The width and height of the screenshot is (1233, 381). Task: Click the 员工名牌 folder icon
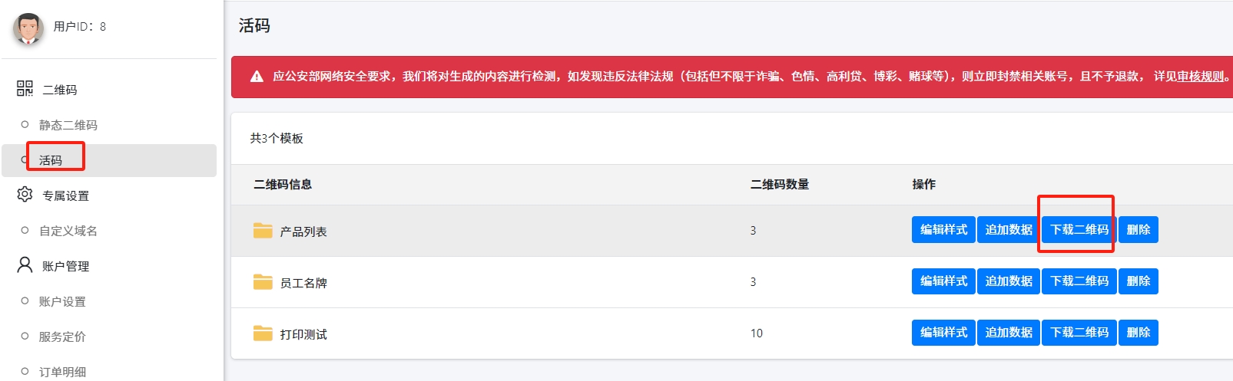(263, 281)
